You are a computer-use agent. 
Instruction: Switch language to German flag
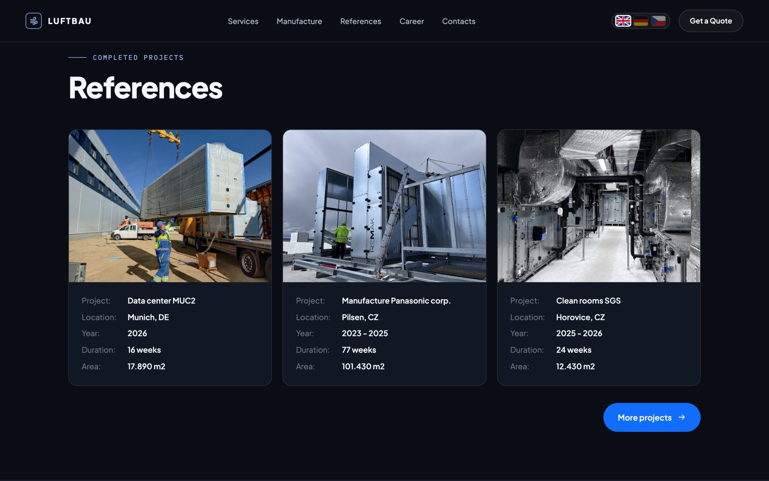point(641,21)
